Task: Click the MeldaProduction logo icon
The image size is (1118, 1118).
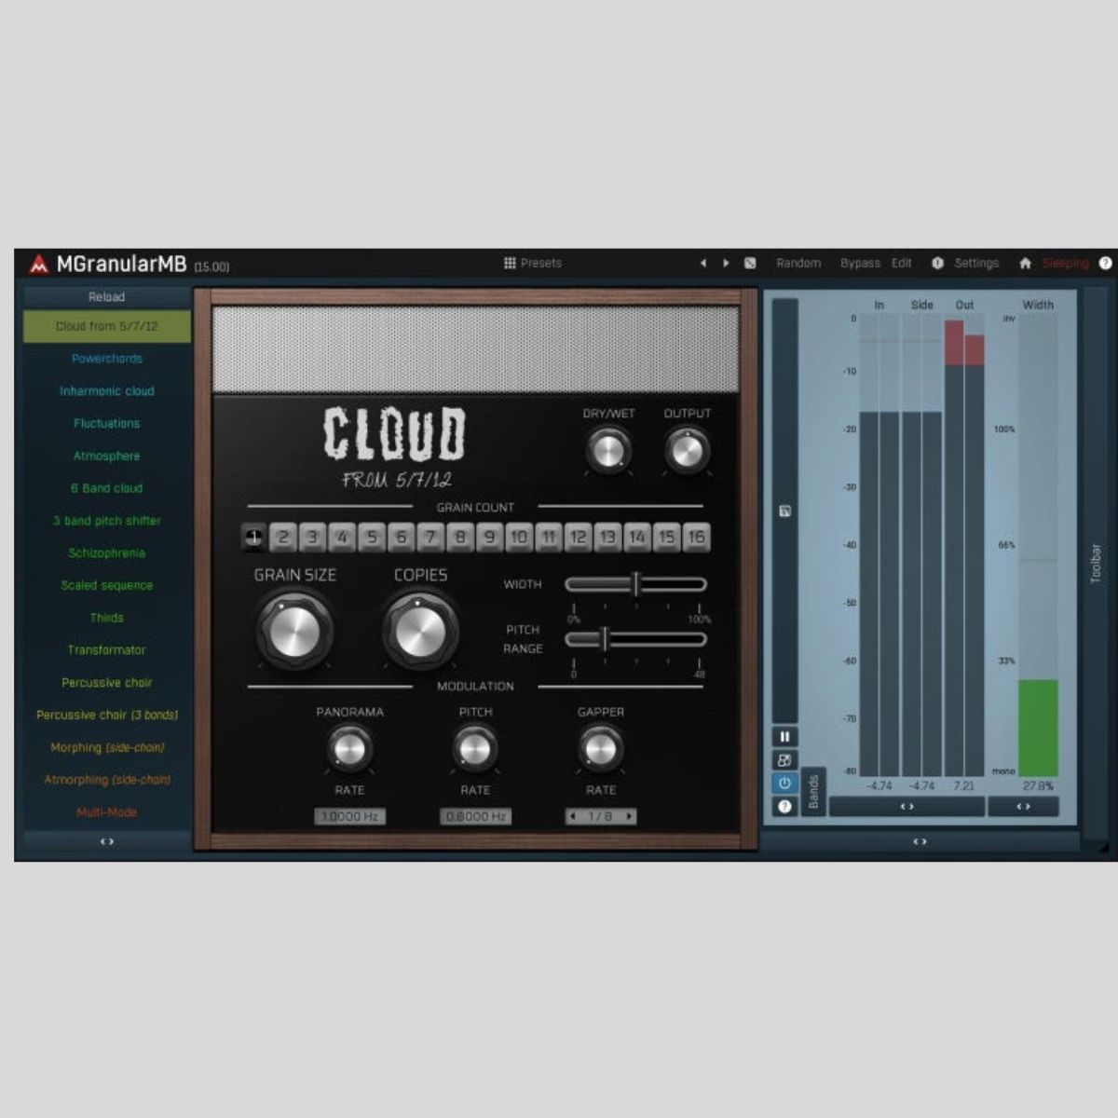Action: (x=38, y=265)
